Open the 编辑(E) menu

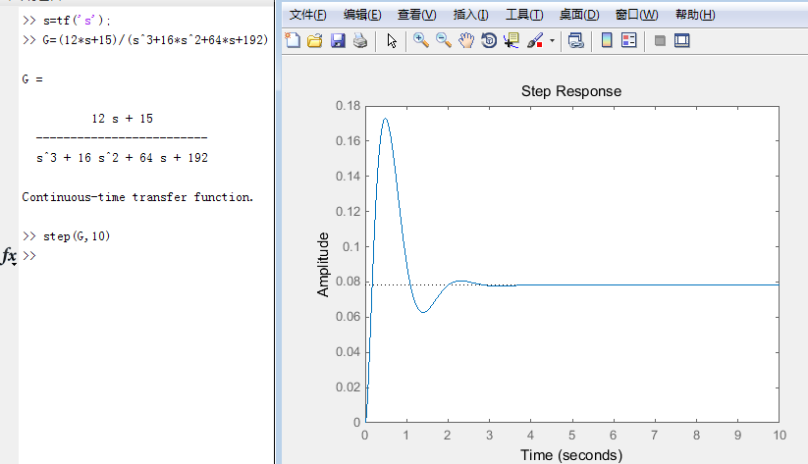pos(362,15)
